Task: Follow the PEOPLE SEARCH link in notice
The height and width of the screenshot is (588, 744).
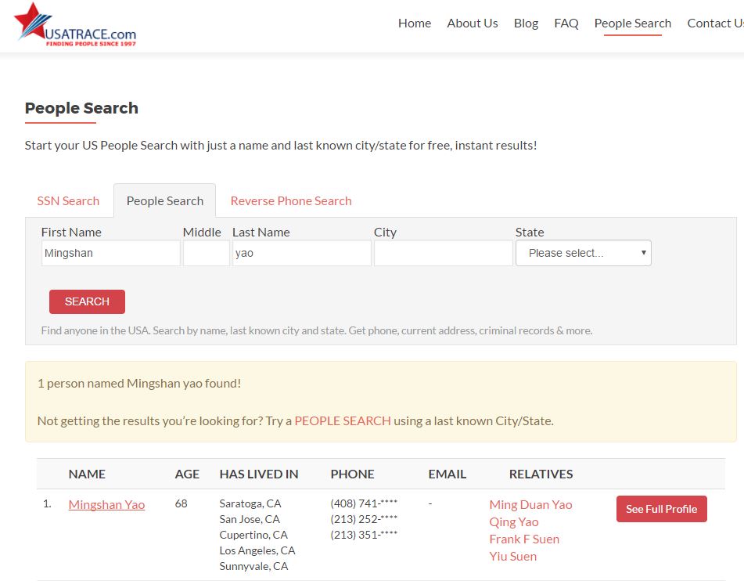Action: (342, 420)
